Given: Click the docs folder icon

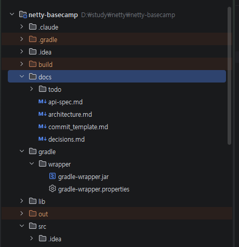Looking at the screenshot, I should coord(33,76).
